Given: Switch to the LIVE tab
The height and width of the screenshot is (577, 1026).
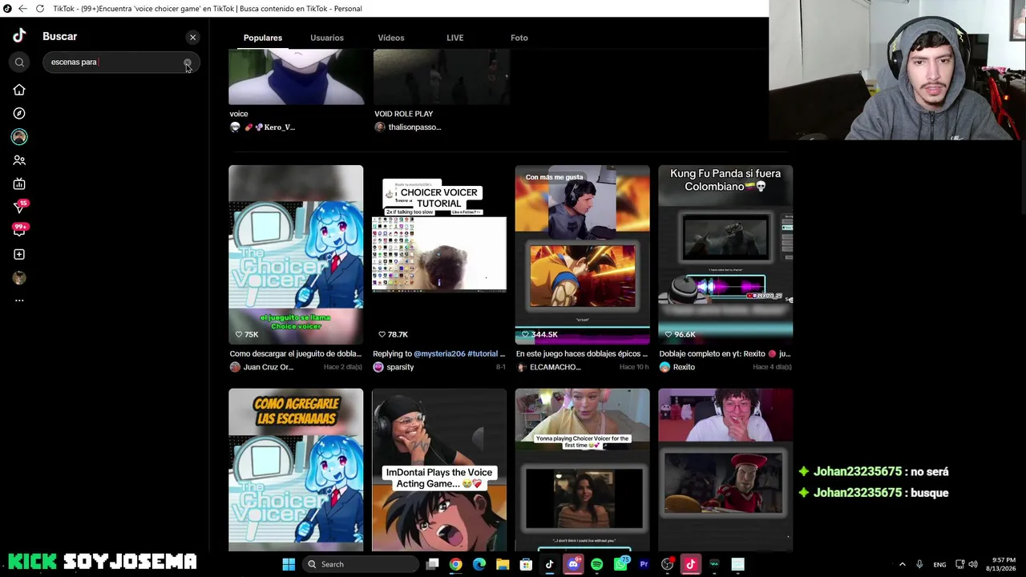Looking at the screenshot, I should (455, 38).
